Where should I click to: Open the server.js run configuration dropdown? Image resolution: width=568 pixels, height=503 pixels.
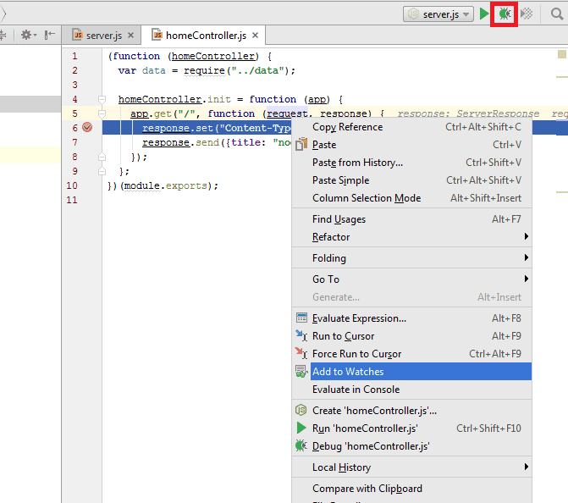coord(438,14)
